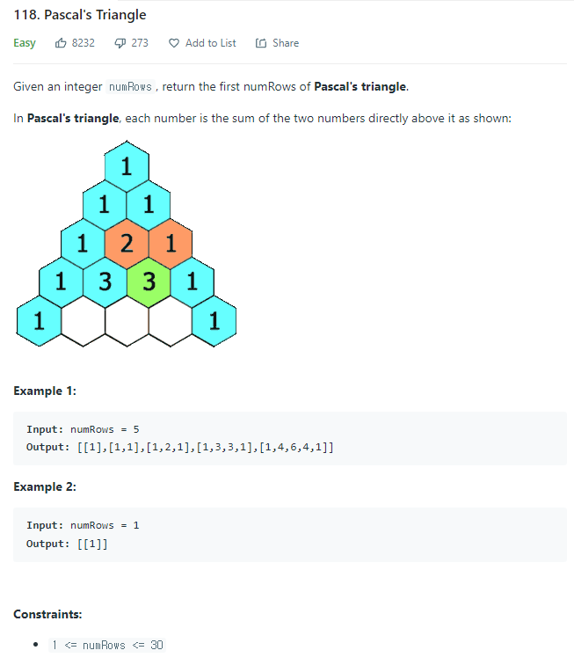Click bold "Pascal's triangle" in the first sentence
This screenshot has height=665, width=574.
(x=360, y=87)
